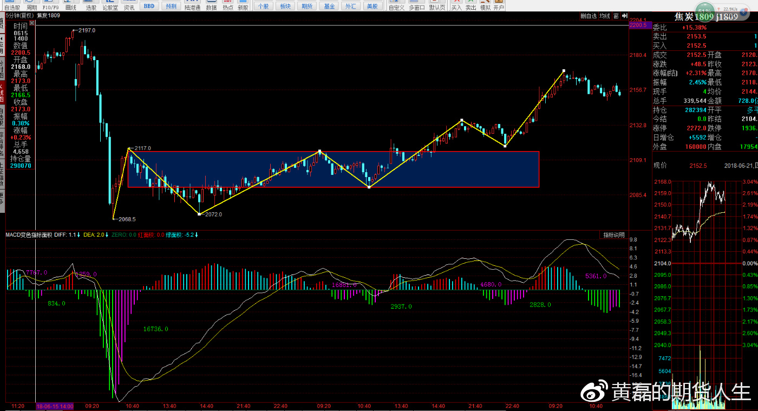Open the 资讯 news toolbar icon
This screenshot has width=758, height=411.
pyautogui.click(x=129, y=5)
